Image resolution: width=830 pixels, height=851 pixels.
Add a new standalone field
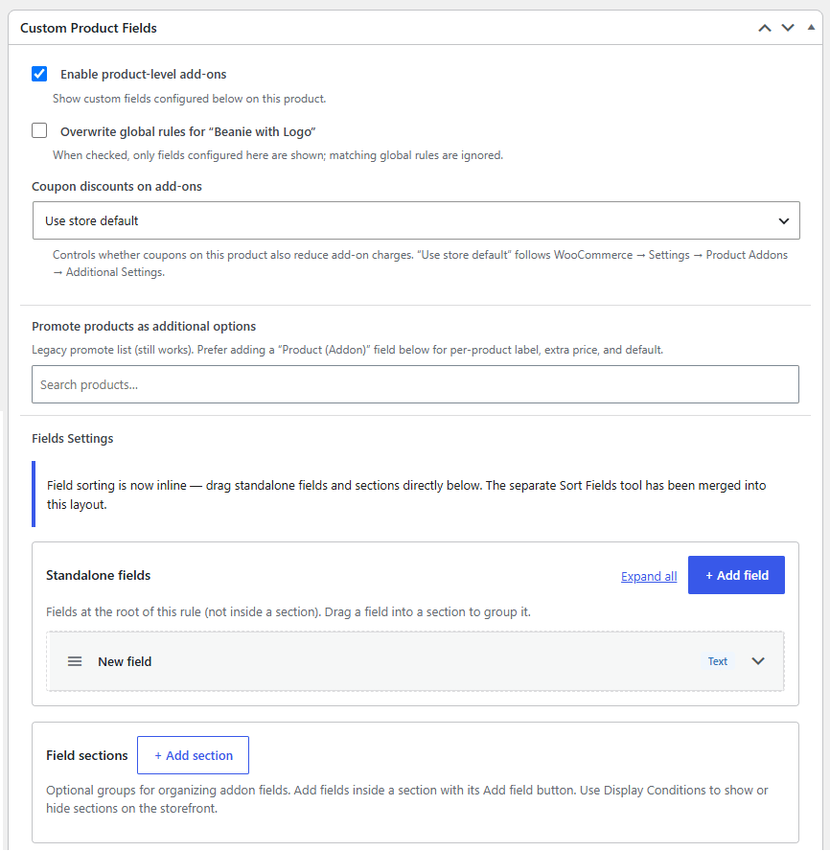pos(736,575)
